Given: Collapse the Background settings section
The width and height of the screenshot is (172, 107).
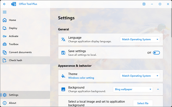Looking at the screenshot, I should [158, 89].
